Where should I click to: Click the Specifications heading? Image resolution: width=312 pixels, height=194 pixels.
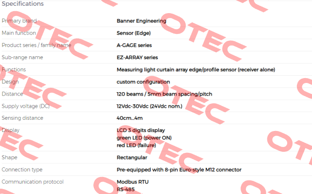pyautogui.click(x=23, y=4)
